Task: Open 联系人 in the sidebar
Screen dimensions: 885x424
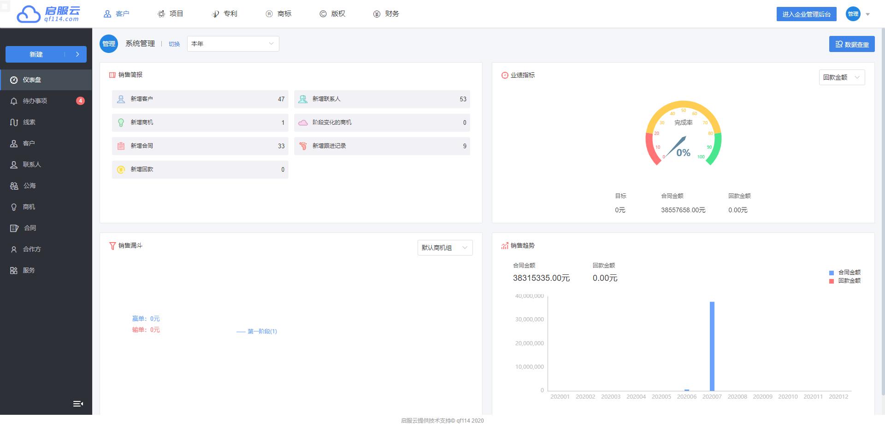Action: [46, 164]
